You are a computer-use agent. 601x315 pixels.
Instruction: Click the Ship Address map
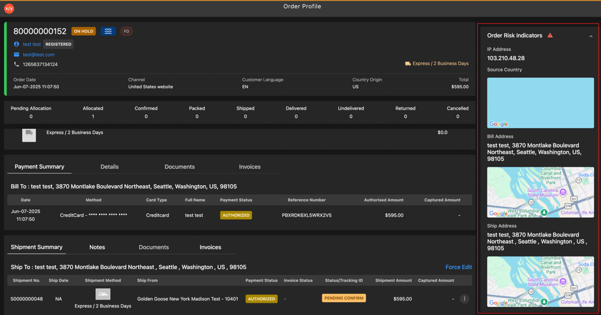[x=541, y=282]
